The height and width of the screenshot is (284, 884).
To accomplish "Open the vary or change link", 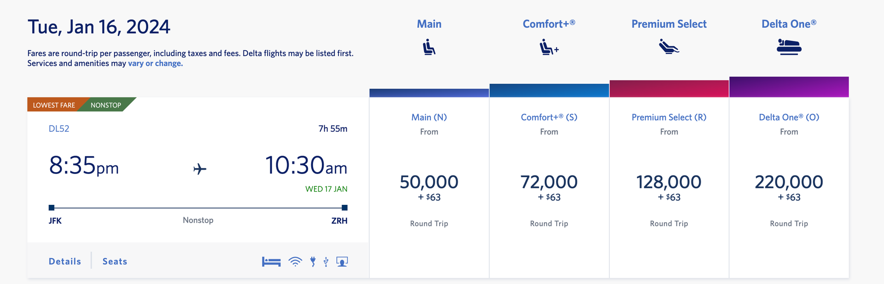I will pos(155,63).
